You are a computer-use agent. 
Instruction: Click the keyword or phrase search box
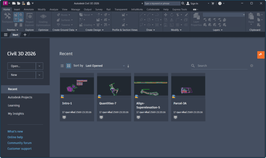(162, 3)
